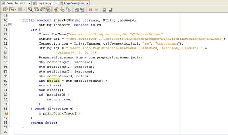228x135 pixels.
Task: Click the return true statement
Action: click(59, 99)
